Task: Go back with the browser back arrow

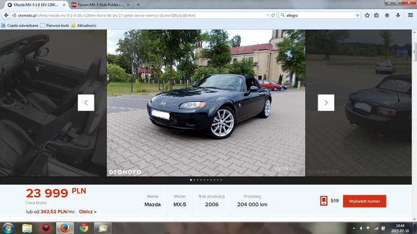Action: 6,15
